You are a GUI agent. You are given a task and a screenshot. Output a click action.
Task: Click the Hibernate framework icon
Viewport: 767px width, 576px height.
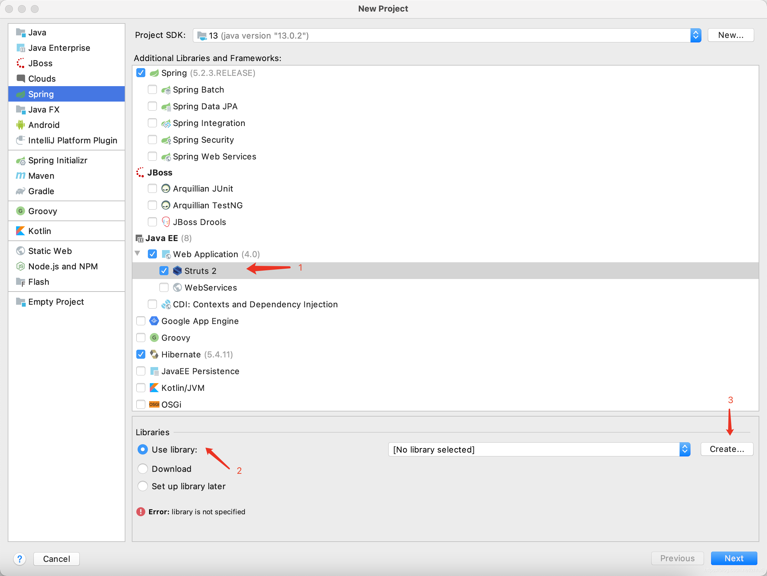pos(154,355)
